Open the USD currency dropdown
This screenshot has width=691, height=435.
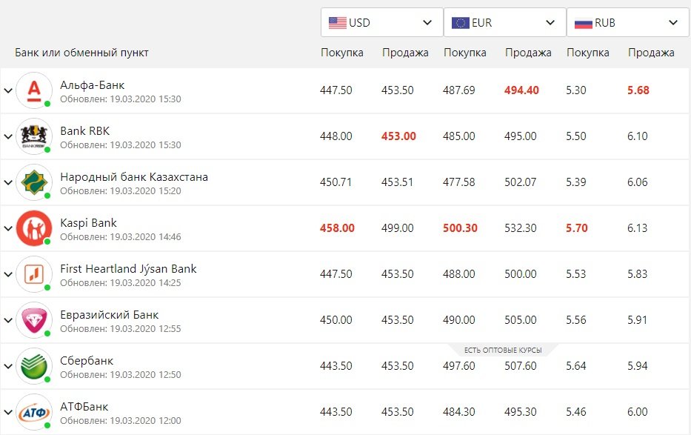pyautogui.click(x=381, y=23)
